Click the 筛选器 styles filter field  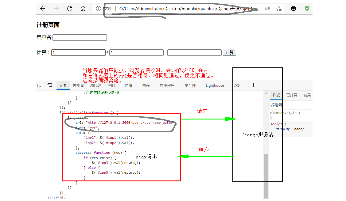291,105
